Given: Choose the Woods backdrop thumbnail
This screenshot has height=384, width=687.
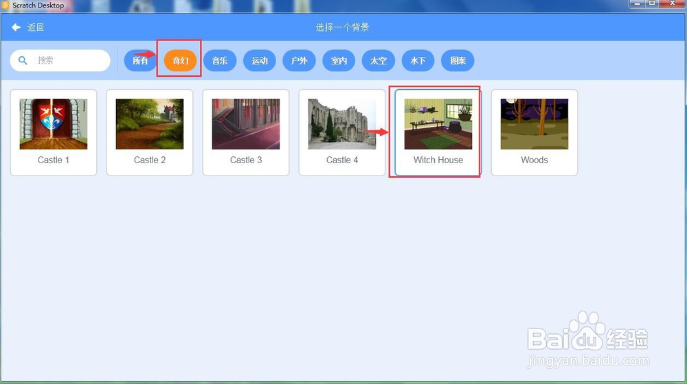Looking at the screenshot, I should [534, 124].
